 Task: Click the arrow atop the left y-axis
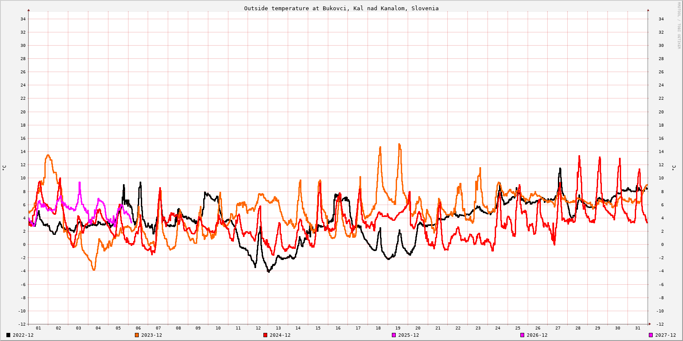[x=29, y=10]
